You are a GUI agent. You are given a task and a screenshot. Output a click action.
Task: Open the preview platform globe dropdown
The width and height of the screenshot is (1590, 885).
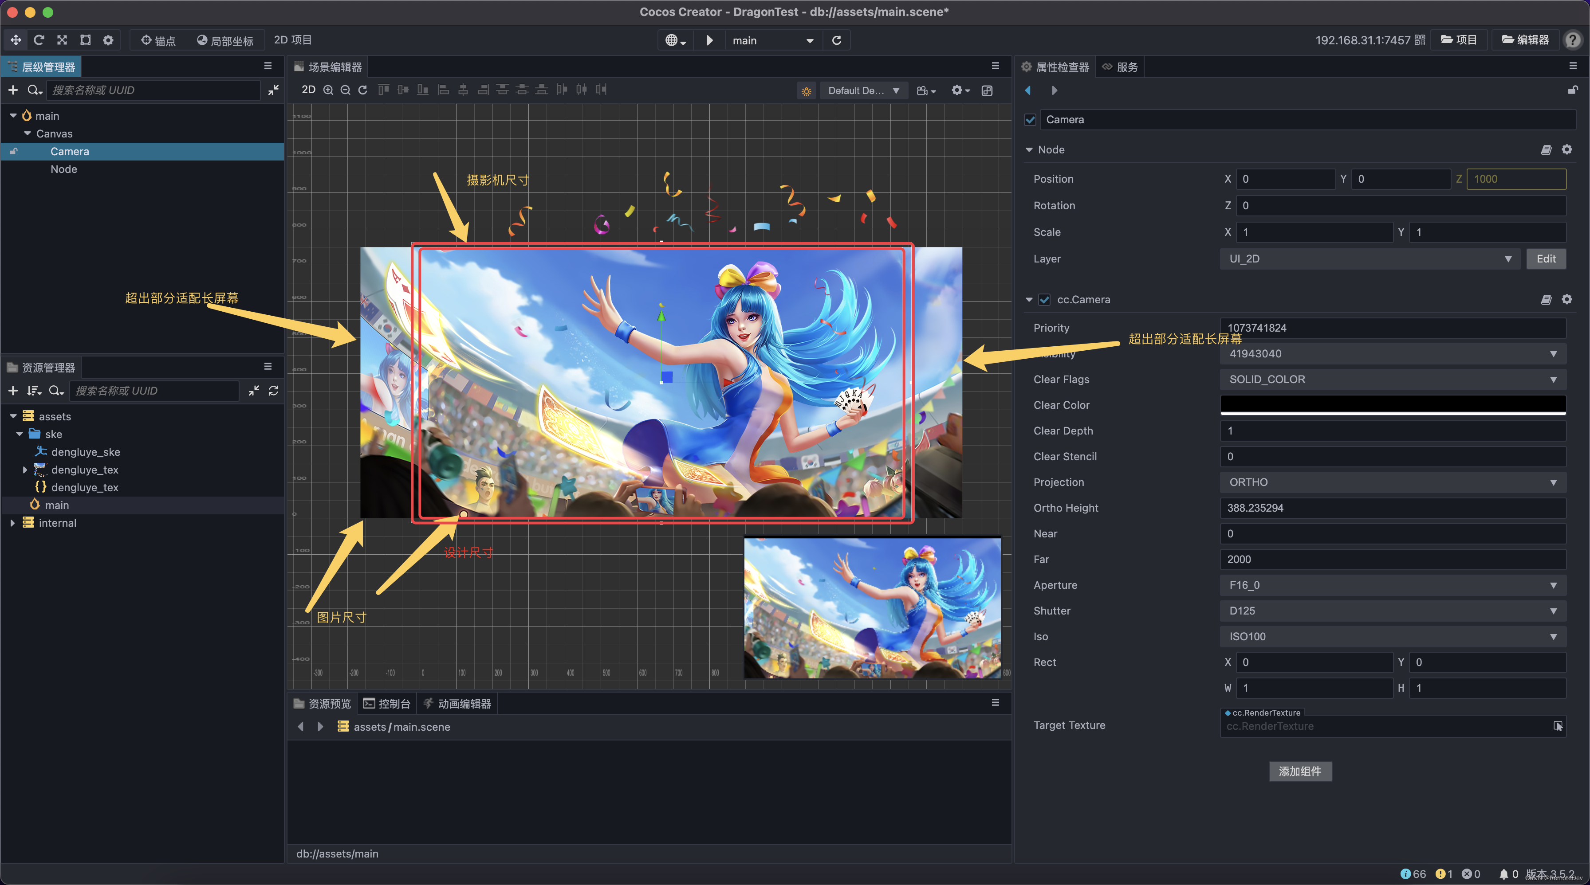(675, 40)
